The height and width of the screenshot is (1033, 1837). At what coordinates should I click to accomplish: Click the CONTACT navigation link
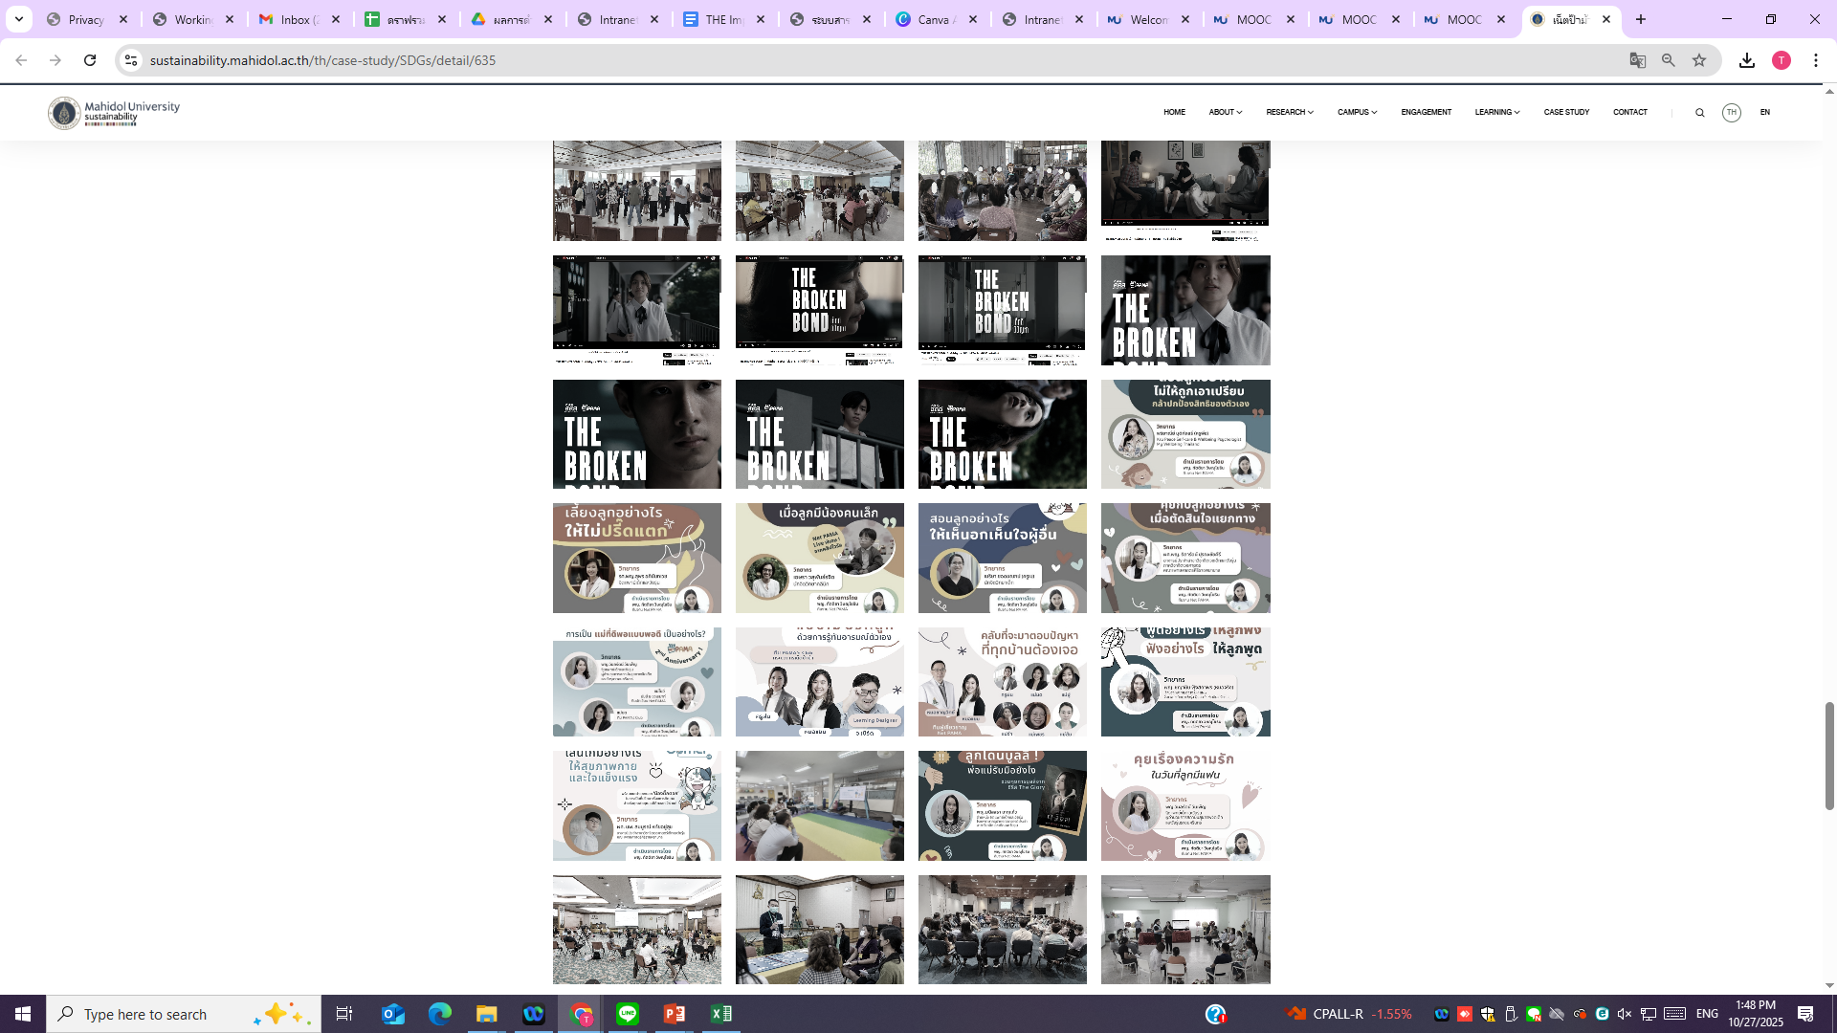(1629, 113)
